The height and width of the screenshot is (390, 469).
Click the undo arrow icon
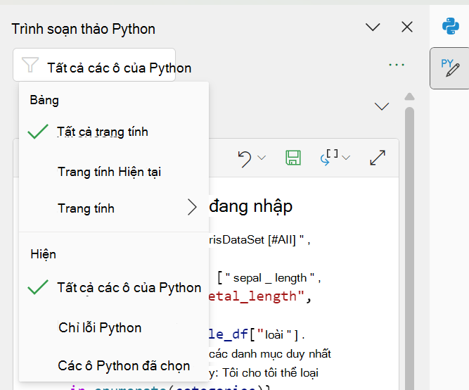245,158
